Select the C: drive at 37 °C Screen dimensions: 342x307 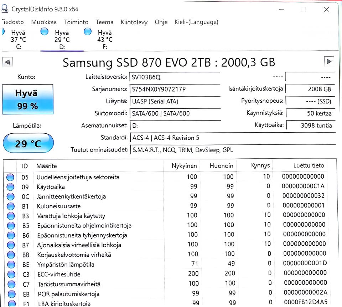point(18,40)
